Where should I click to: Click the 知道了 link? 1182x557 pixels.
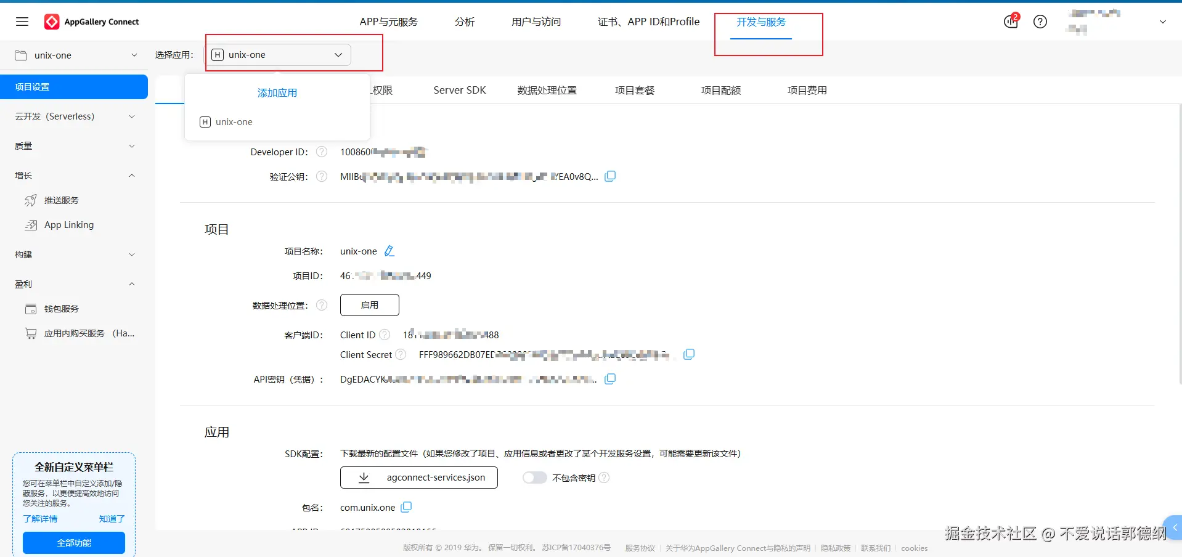(112, 519)
